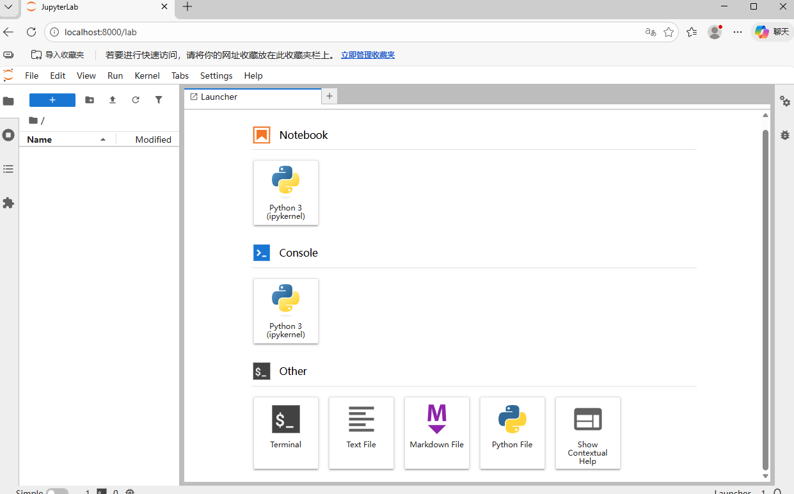Open the browser tab list chevron
The height and width of the screenshot is (494, 794).
8,6
